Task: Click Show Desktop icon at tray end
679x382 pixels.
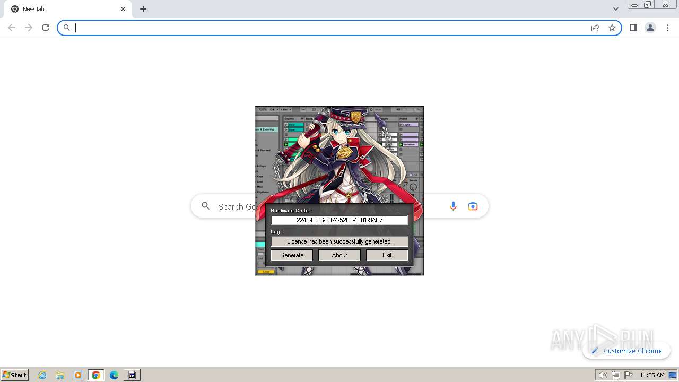Action: pos(673,375)
